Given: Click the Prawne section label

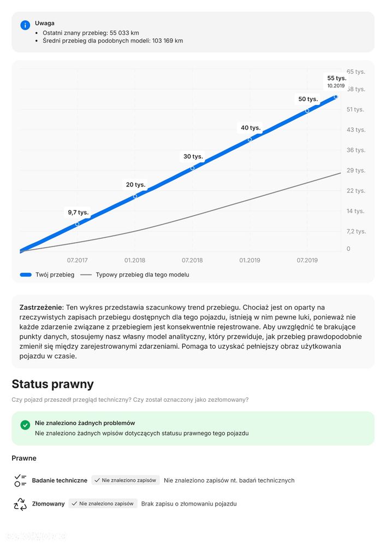Looking at the screenshot, I should point(24,458).
